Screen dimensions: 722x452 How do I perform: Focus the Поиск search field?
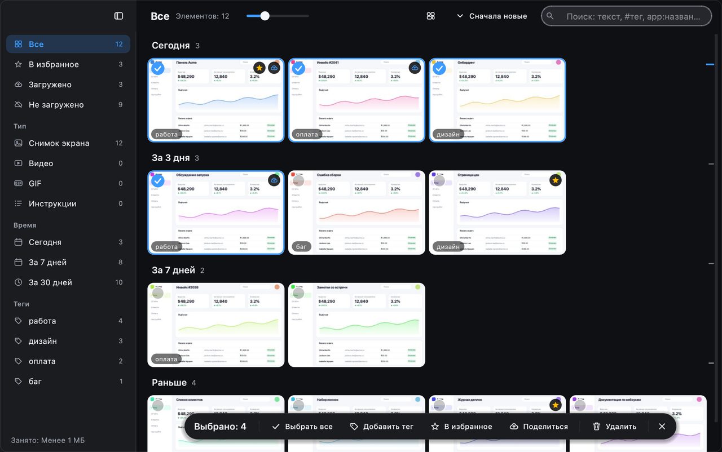click(627, 16)
